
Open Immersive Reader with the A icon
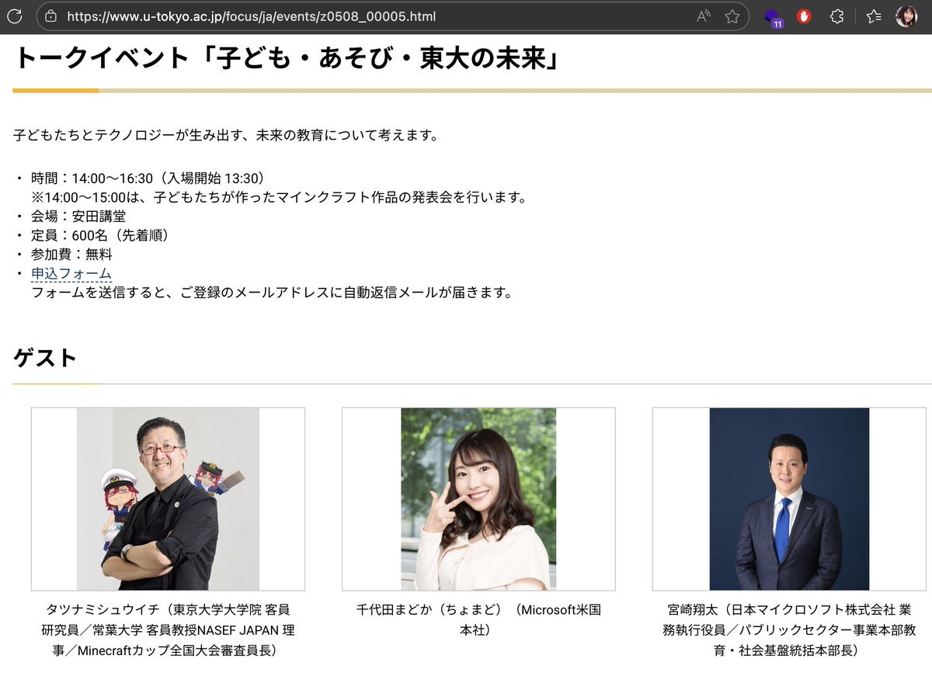coord(701,15)
